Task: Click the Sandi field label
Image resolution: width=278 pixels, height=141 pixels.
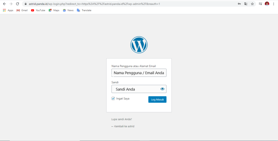Action: click(115, 82)
